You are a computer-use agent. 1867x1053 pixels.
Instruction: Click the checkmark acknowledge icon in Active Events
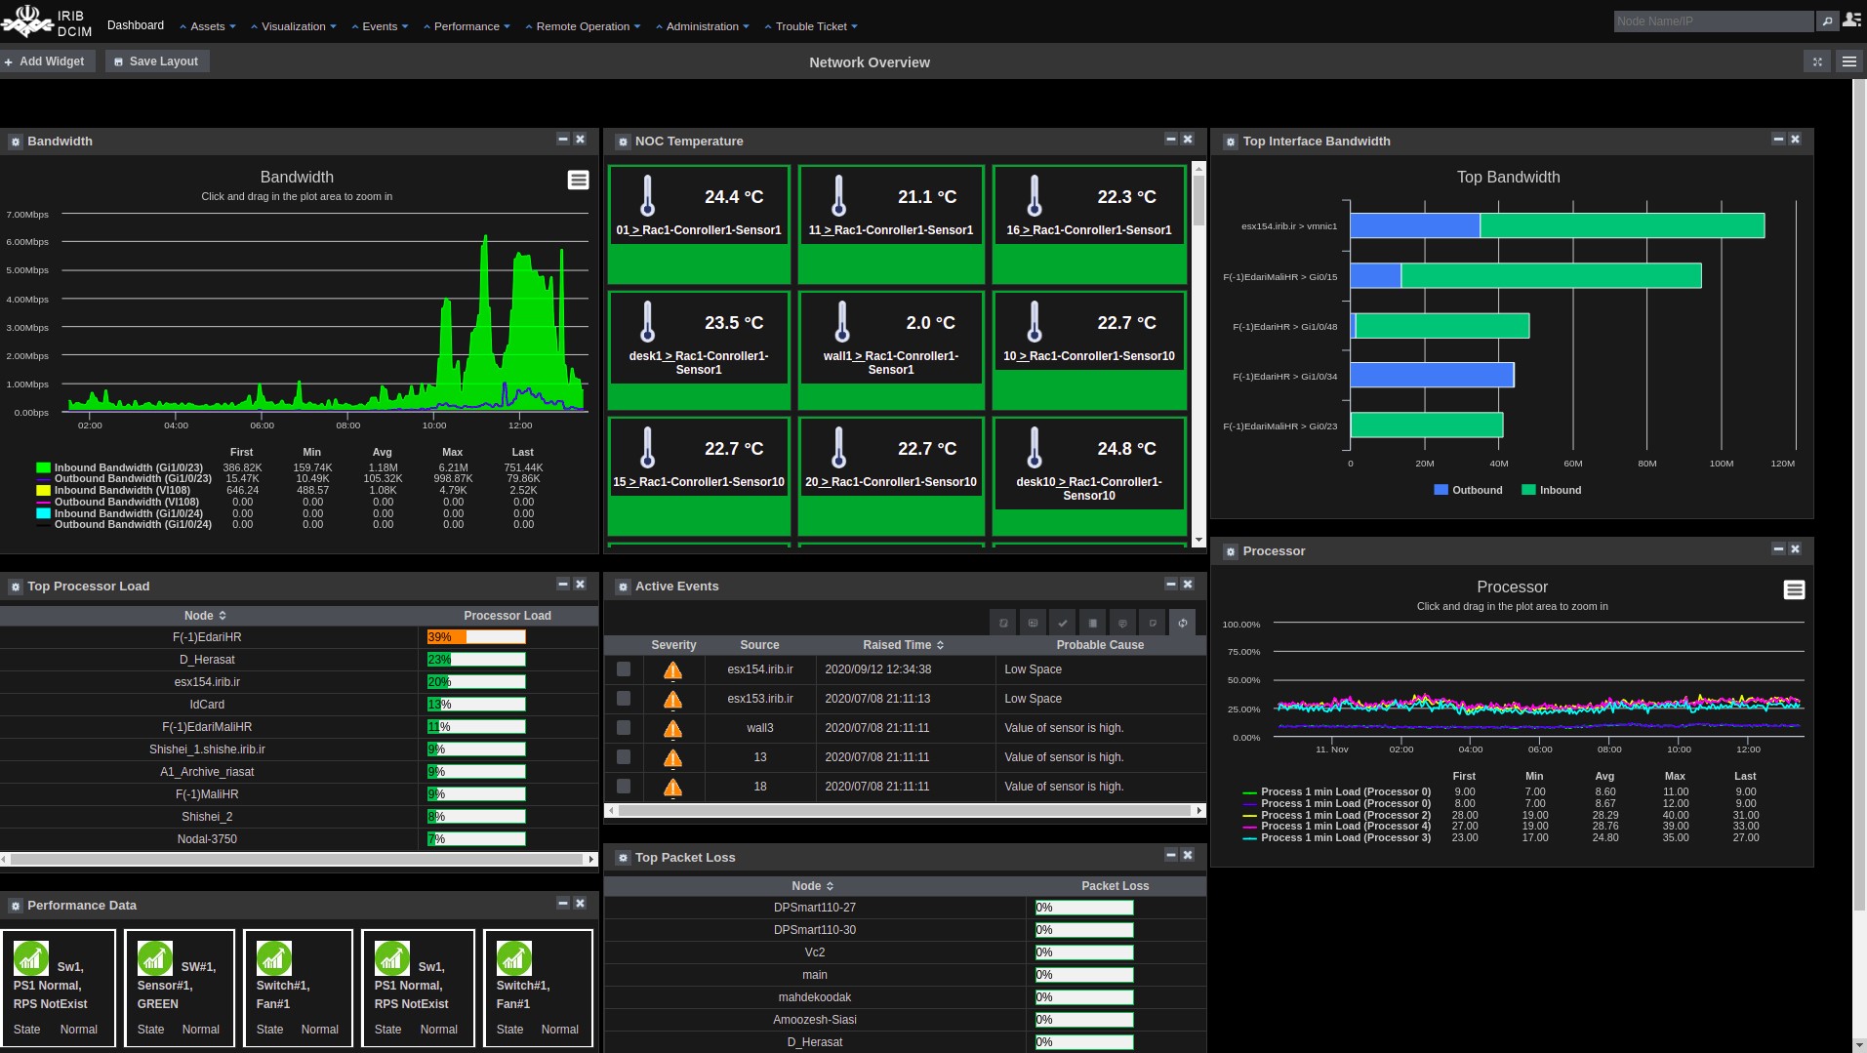click(1063, 623)
